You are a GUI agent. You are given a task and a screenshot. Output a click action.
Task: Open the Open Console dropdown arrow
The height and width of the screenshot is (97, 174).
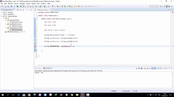(x=167, y=68)
